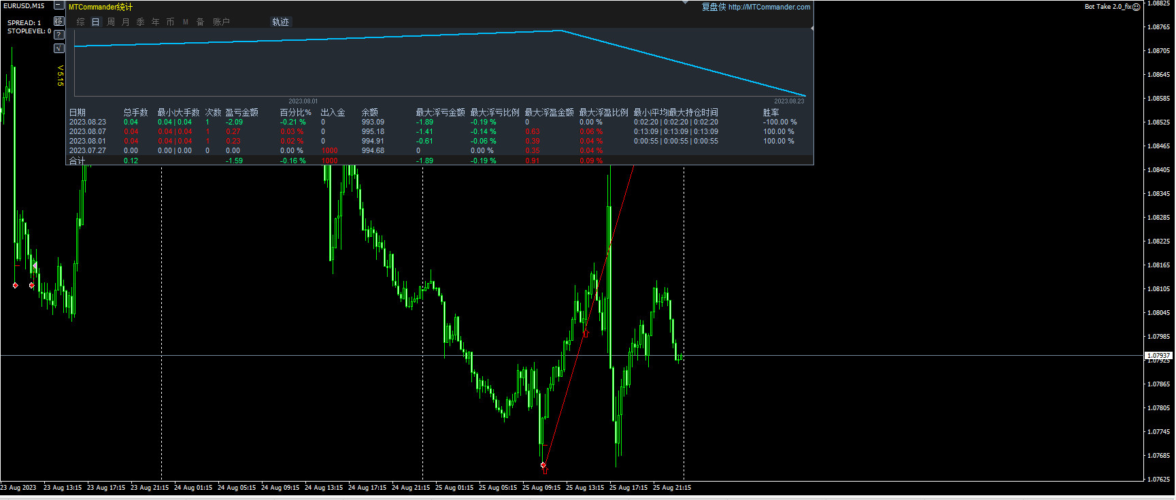Click the 胜率 win rate column header

click(x=771, y=113)
